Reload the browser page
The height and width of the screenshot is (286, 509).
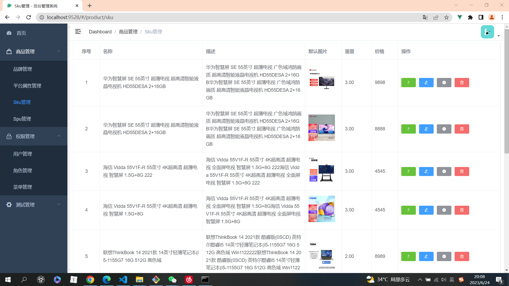pyautogui.click(x=29, y=17)
